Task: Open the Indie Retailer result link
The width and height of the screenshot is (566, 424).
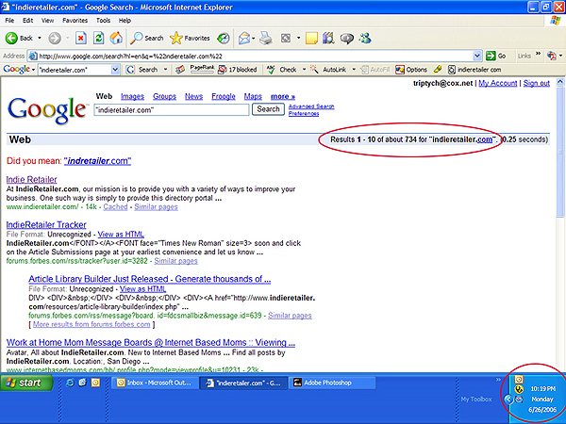Action: click(31, 179)
